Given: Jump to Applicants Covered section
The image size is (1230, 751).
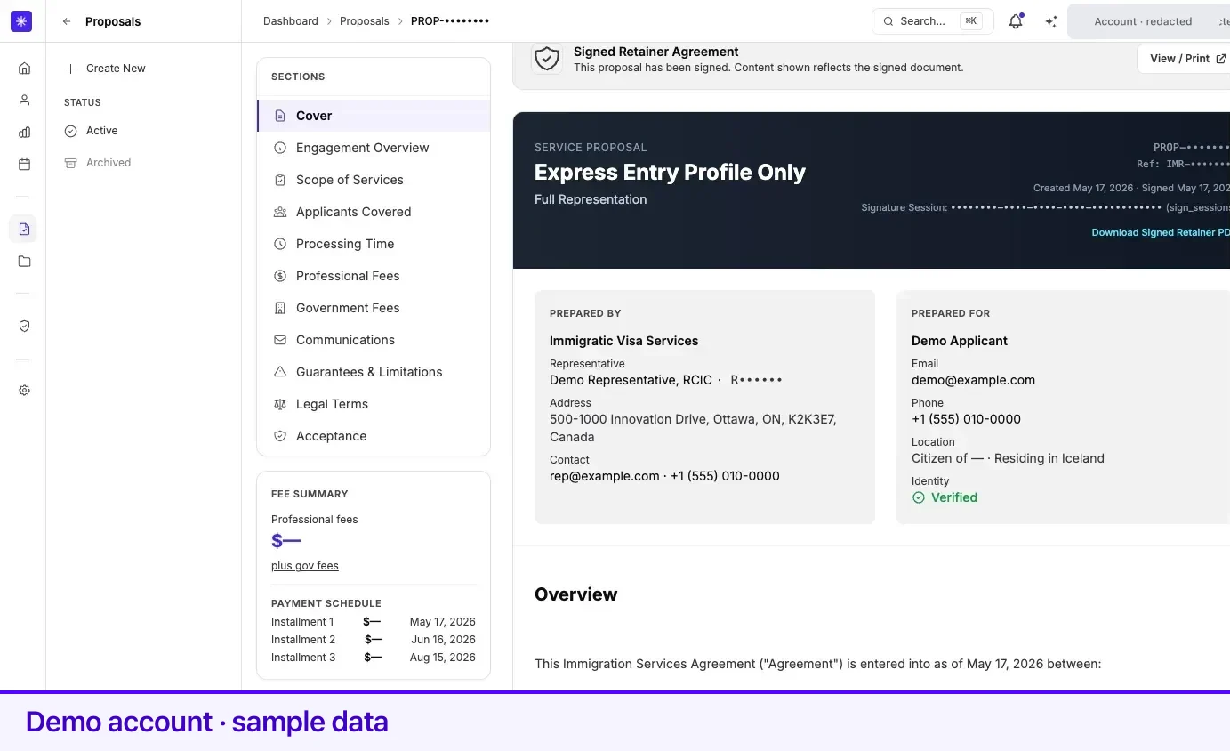Looking at the screenshot, I should click(x=374, y=212).
